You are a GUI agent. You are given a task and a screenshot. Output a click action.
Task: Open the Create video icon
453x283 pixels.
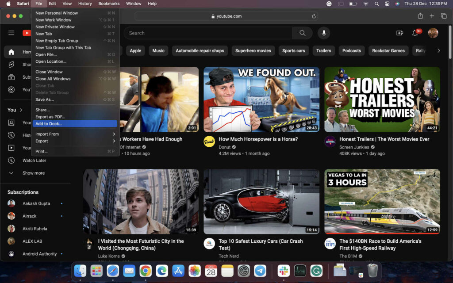click(x=399, y=33)
